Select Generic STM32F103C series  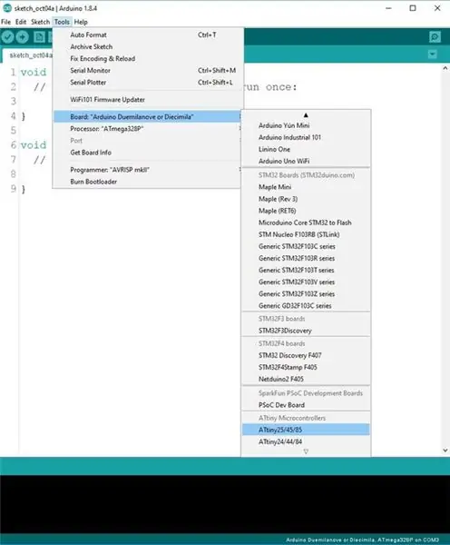point(306,246)
